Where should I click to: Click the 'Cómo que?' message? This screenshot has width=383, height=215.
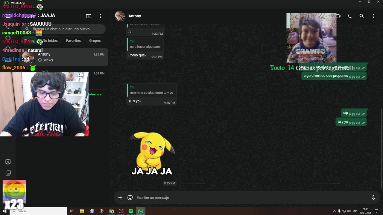(x=137, y=55)
